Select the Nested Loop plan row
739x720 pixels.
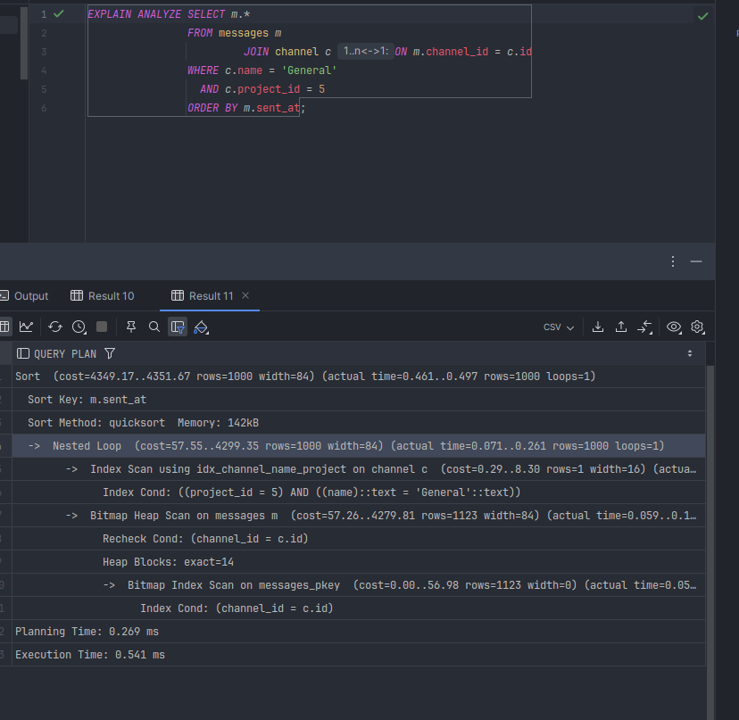click(357, 446)
